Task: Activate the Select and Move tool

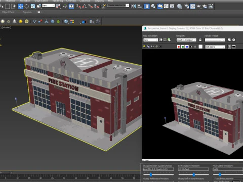Action: [21, 7]
